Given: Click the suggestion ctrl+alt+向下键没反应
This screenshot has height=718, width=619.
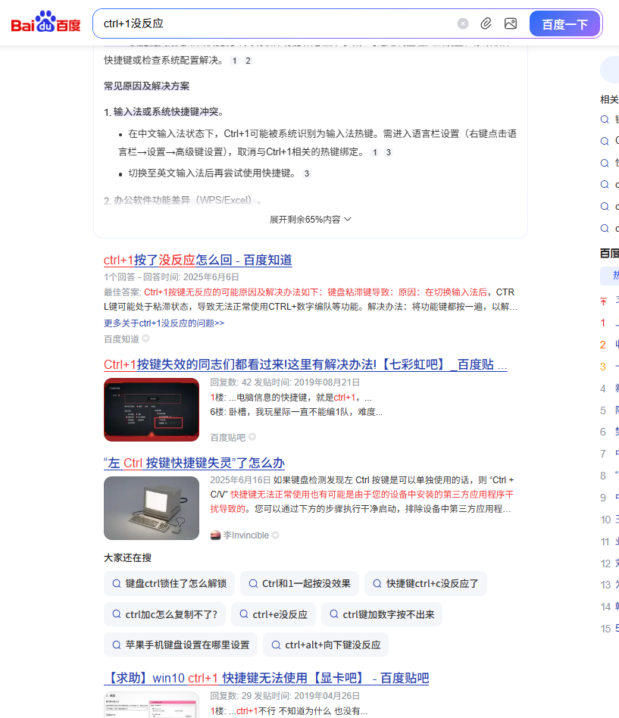Looking at the screenshot, I should pos(325,645).
